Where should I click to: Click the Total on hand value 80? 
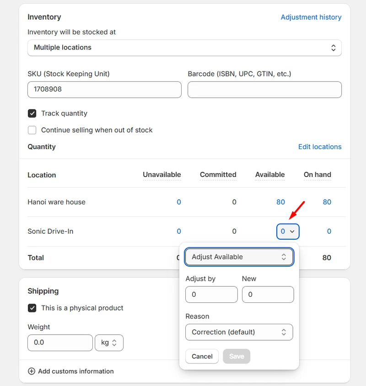coord(327,258)
